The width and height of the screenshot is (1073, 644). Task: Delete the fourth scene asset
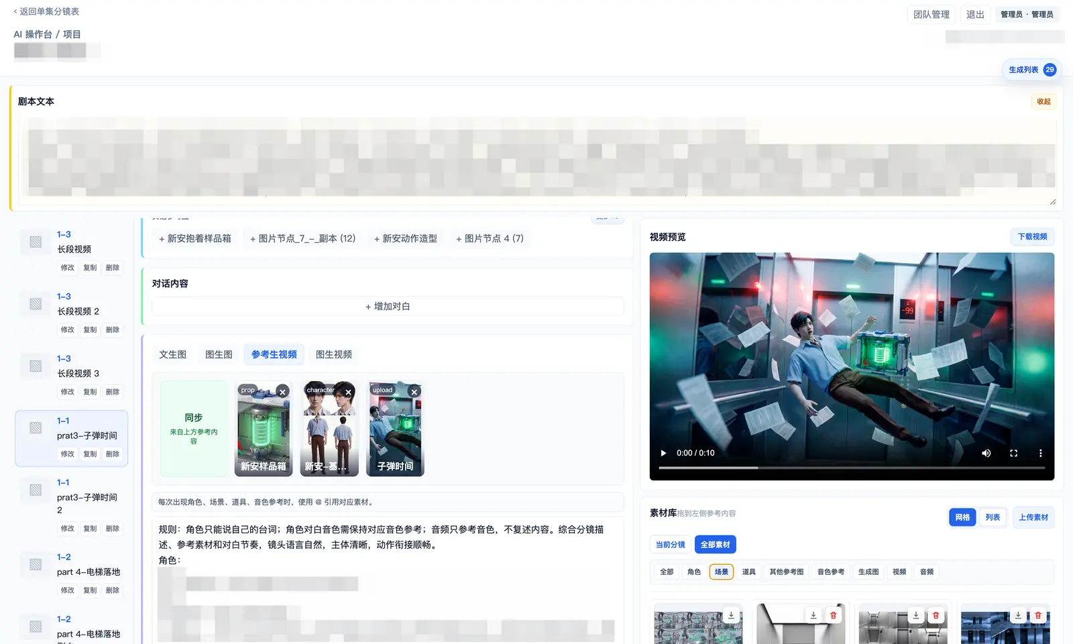pyautogui.click(x=1038, y=615)
